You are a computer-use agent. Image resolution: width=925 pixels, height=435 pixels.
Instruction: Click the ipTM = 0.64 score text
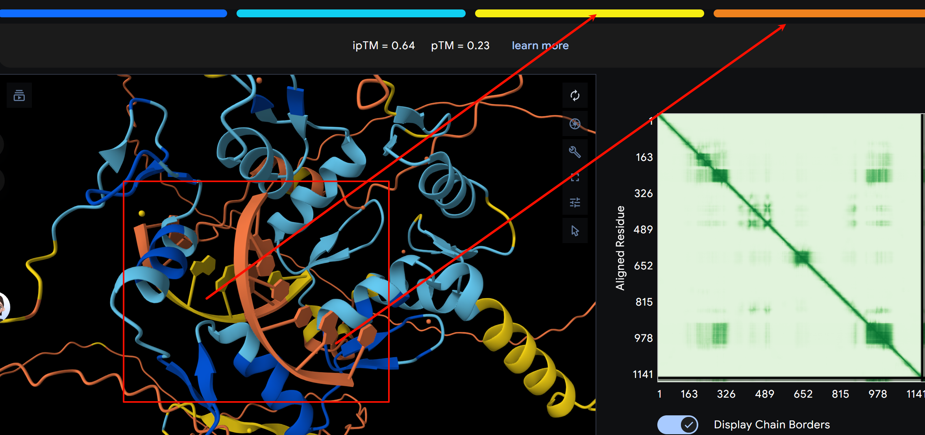coord(383,46)
